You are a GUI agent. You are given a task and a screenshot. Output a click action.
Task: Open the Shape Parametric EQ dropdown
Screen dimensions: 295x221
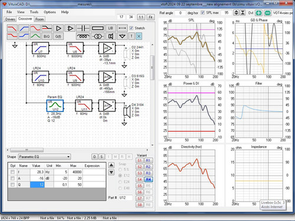click(44, 157)
